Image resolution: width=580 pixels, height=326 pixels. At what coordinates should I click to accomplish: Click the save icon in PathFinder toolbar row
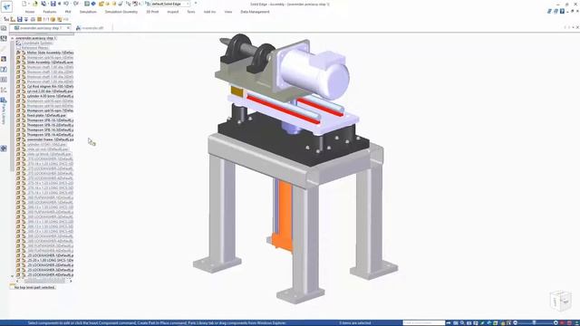[x=20, y=19]
